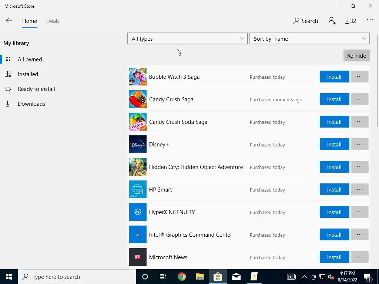Open the Candy Crush Saga app icon
The width and height of the screenshot is (379, 284).
pos(138,99)
